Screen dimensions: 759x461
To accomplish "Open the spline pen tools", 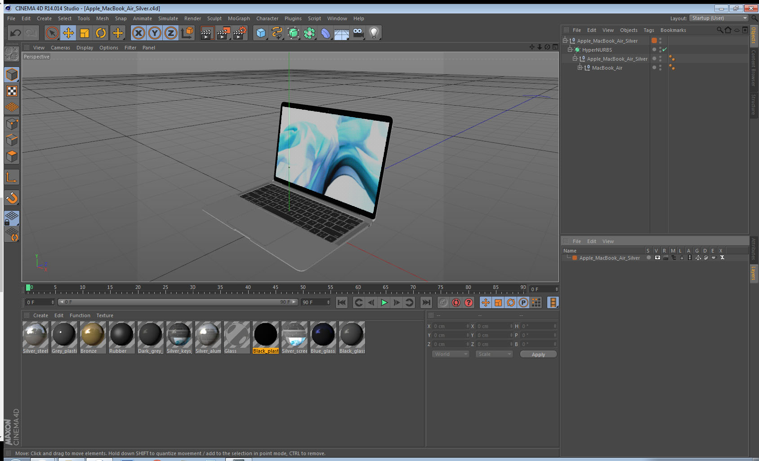I will coord(277,33).
